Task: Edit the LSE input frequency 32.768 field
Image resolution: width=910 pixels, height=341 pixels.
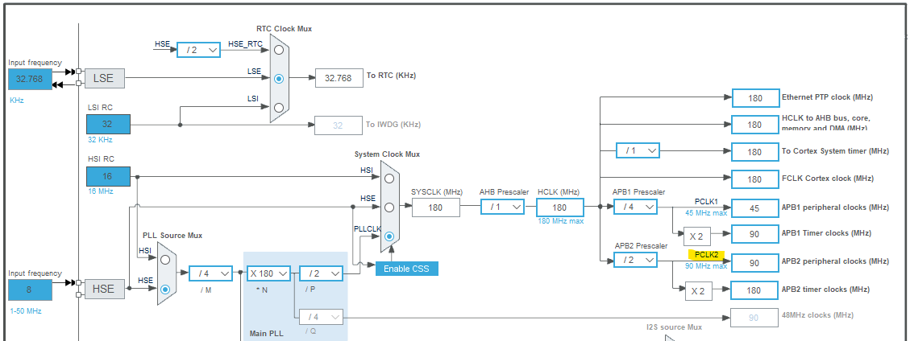Action: (x=30, y=79)
